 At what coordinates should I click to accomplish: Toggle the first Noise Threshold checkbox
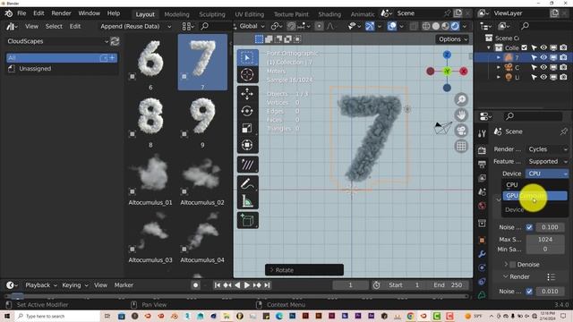coord(529,227)
